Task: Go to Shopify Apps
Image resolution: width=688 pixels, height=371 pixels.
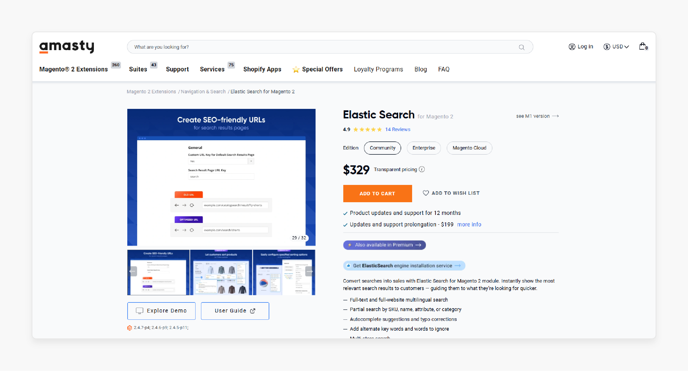Action: (262, 69)
